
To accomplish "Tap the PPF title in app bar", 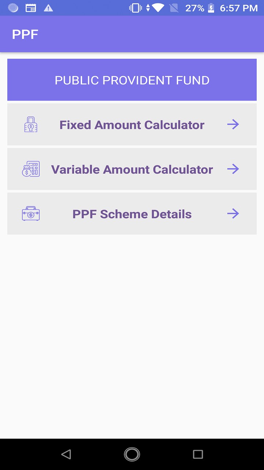I will point(25,35).
